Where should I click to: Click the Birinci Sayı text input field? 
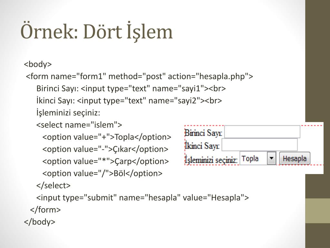262,132
